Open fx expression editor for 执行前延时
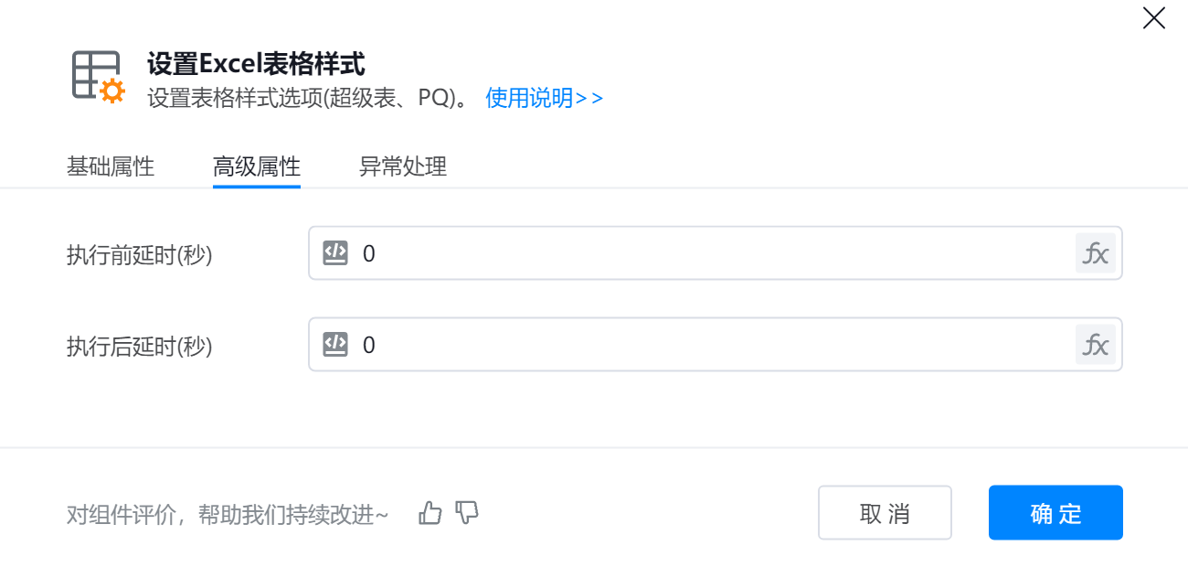 (1095, 253)
